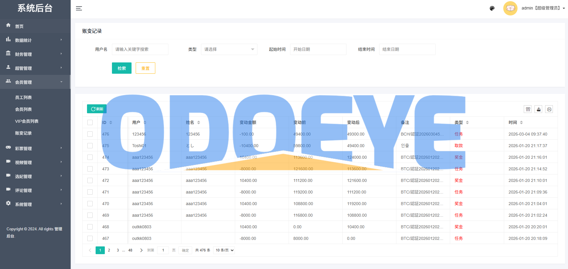The width and height of the screenshot is (568, 269).
Task: Click the 检索 search button
Action: (x=121, y=68)
